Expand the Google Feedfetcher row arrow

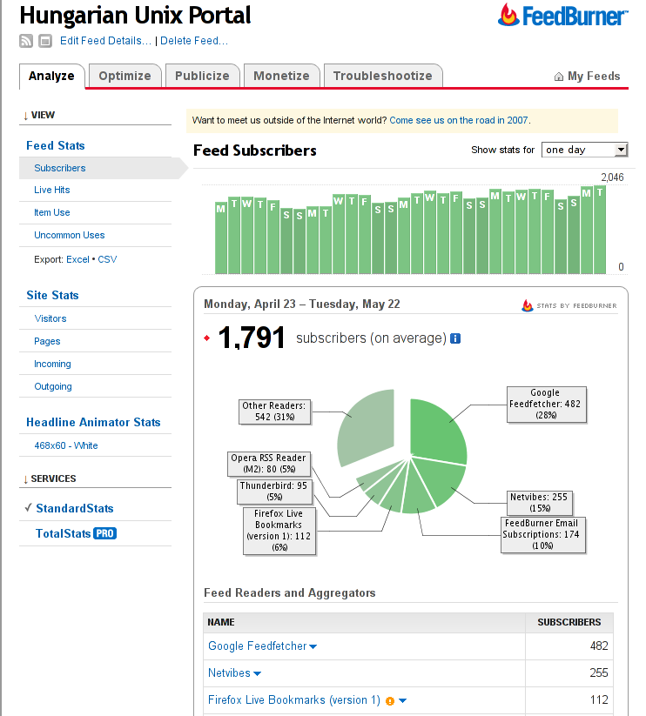(313, 646)
